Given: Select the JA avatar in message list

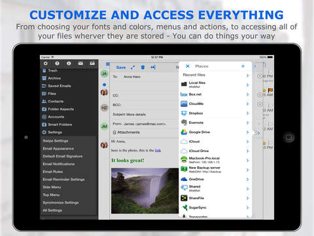Looking at the screenshot, I should click(105, 74).
